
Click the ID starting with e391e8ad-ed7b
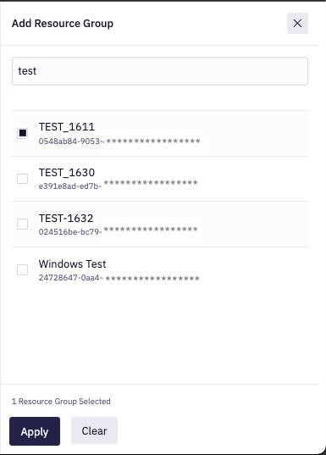pyautogui.click(x=118, y=185)
